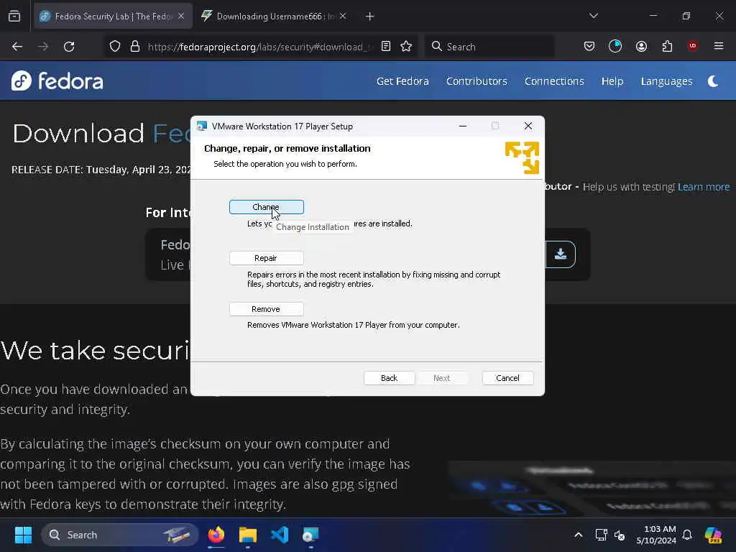Open the Extensions puzzle icon

[667, 46]
